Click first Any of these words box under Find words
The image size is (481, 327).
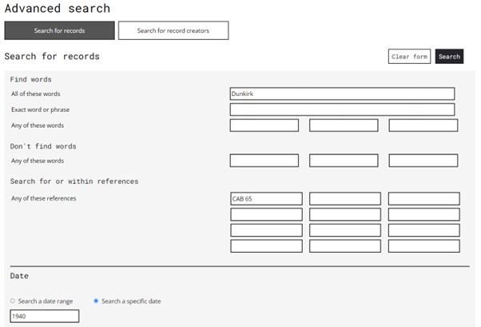tap(264, 126)
